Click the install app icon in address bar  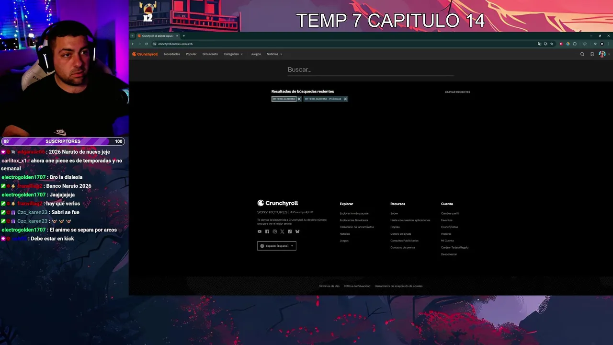pyautogui.click(x=545, y=44)
